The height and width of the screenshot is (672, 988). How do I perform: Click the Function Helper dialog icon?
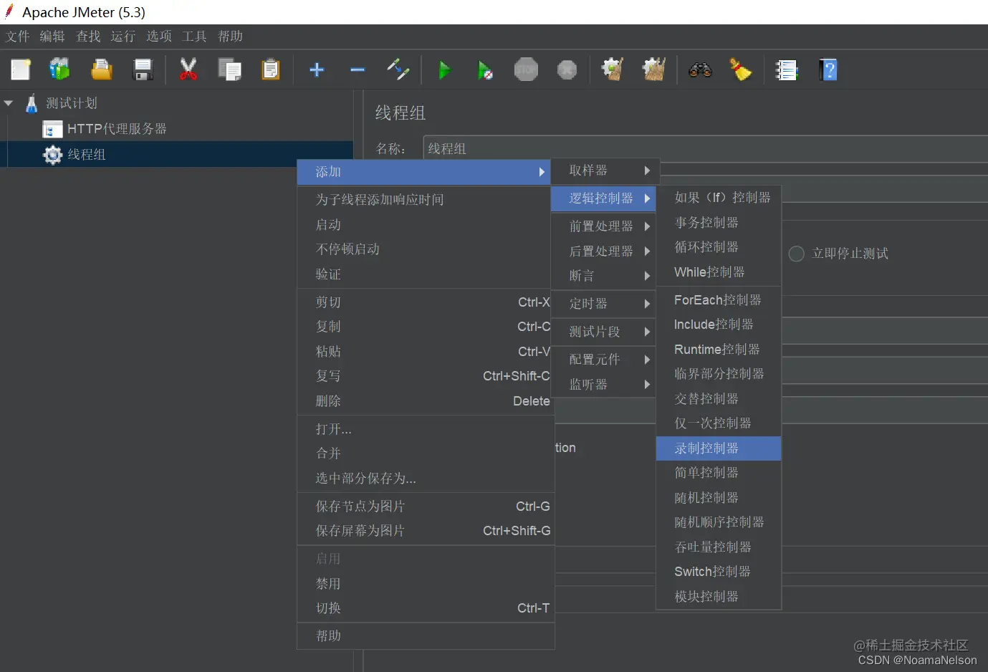tap(787, 69)
